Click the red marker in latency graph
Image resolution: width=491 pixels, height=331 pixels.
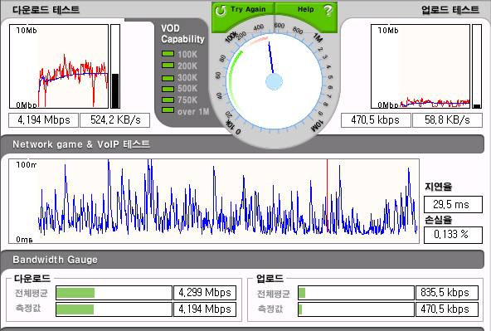(x=328, y=196)
